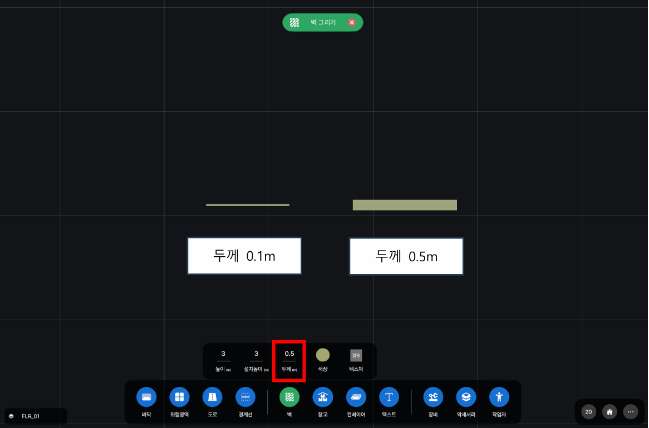Viewport: 649px width, 428px height.
Task: Open the 색상 wall color swatch
Action: coord(323,355)
